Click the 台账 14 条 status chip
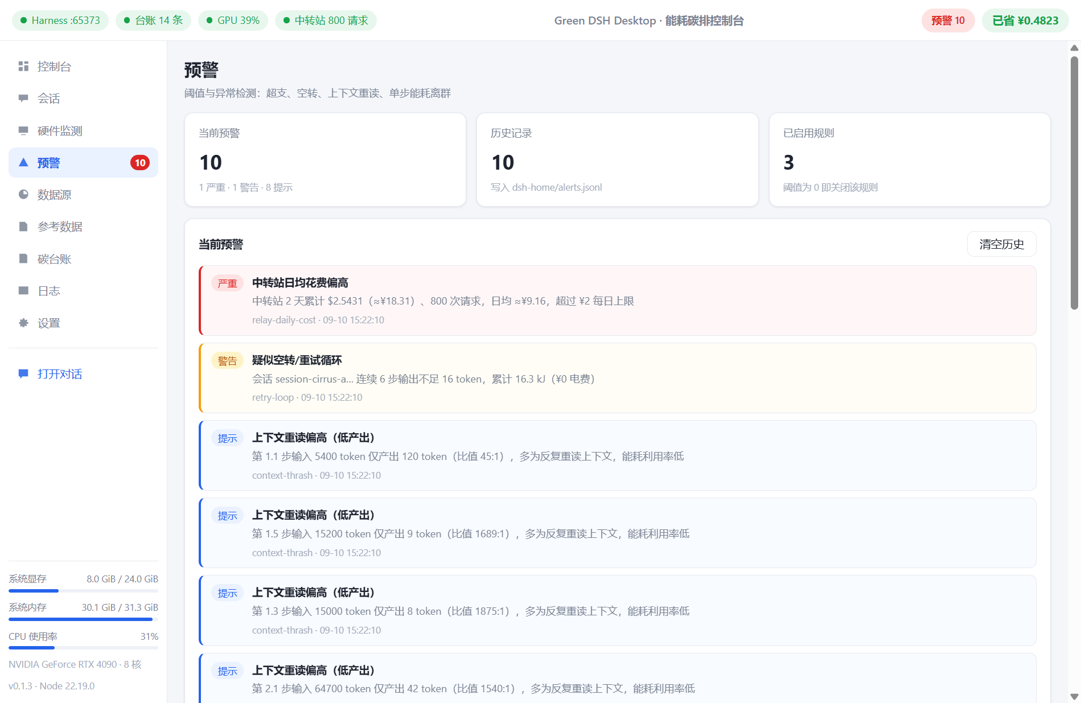 tap(153, 20)
